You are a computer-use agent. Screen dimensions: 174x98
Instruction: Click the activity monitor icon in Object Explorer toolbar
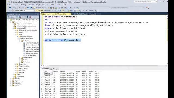tap(30, 17)
